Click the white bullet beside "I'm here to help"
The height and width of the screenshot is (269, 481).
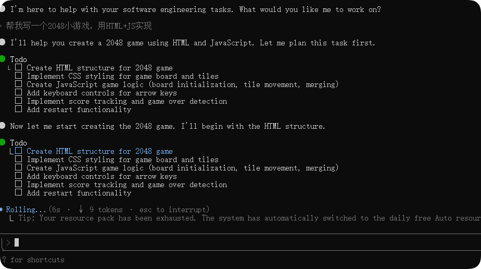[x=3, y=9]
